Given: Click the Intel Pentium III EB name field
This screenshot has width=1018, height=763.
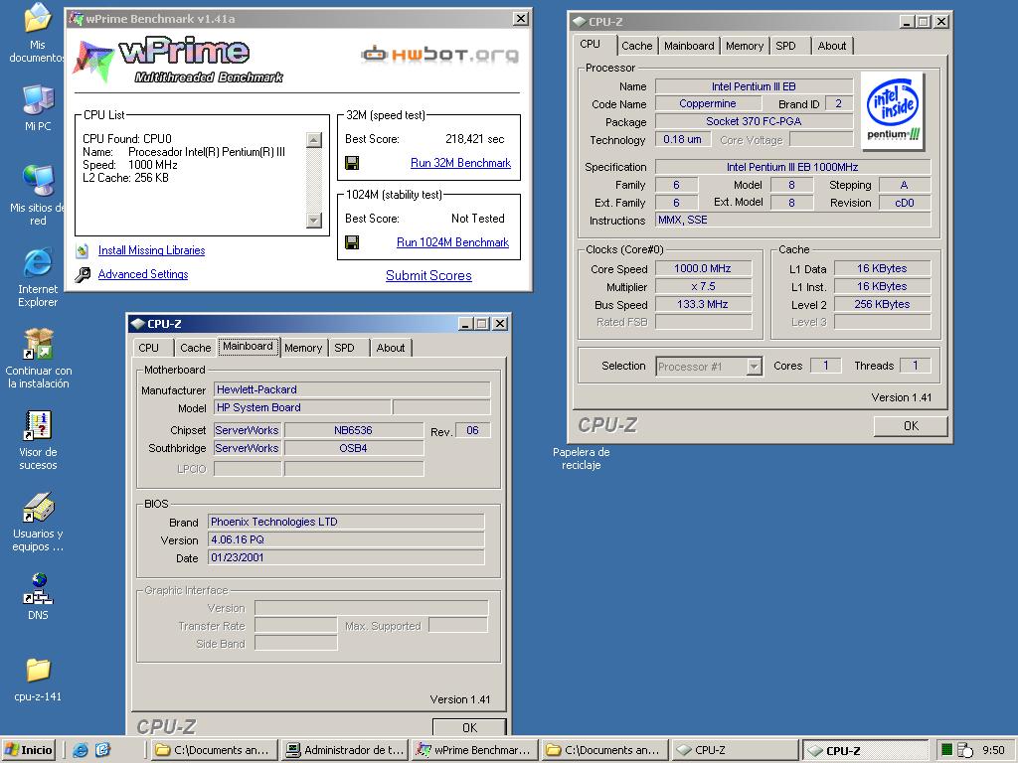Looking at the screenshot, I should point(754,86).
